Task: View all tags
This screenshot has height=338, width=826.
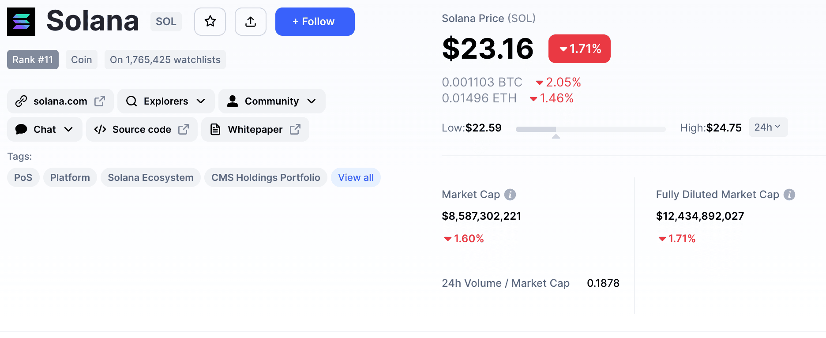Action: [356, 177]
